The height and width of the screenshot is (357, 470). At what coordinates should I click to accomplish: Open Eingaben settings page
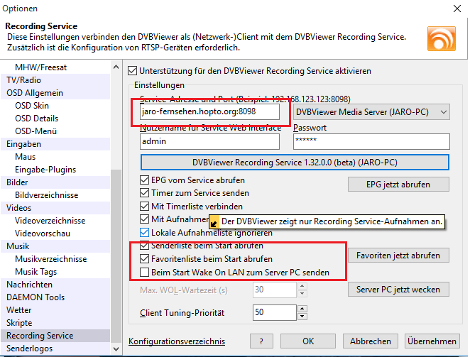(x=55, y=144)
